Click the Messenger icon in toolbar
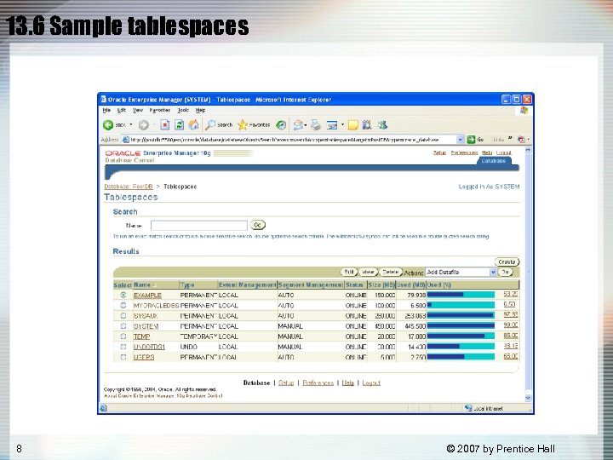The width and height of the screenshot is (613, 460). point(382,124)
